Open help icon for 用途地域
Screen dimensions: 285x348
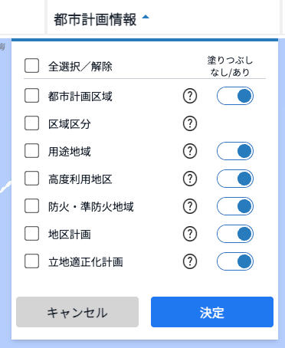pyautogui.click(x=190, y=151)
